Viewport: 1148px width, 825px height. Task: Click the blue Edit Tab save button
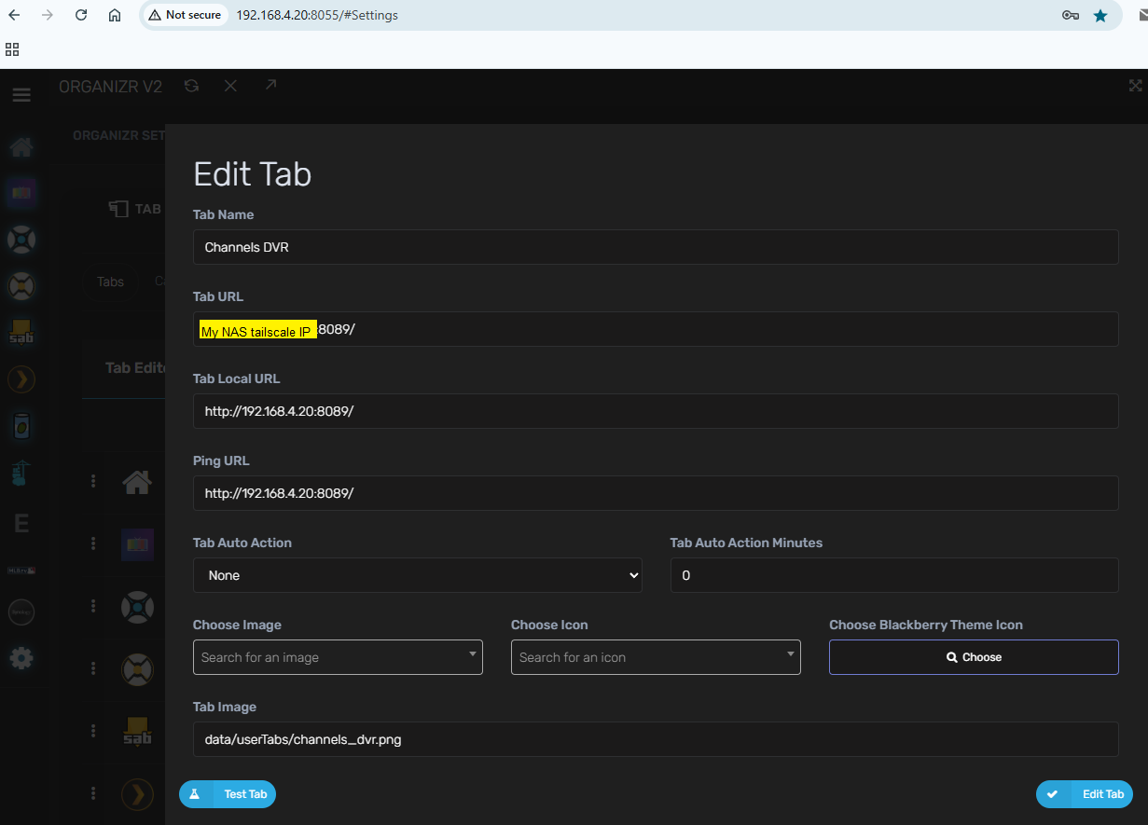tap(1085, 794)
